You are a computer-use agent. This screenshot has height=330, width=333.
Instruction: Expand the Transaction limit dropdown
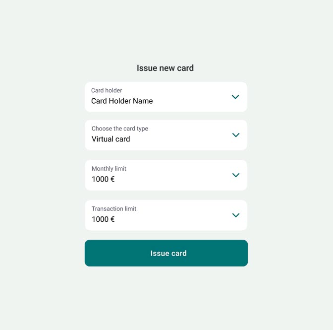166,215
